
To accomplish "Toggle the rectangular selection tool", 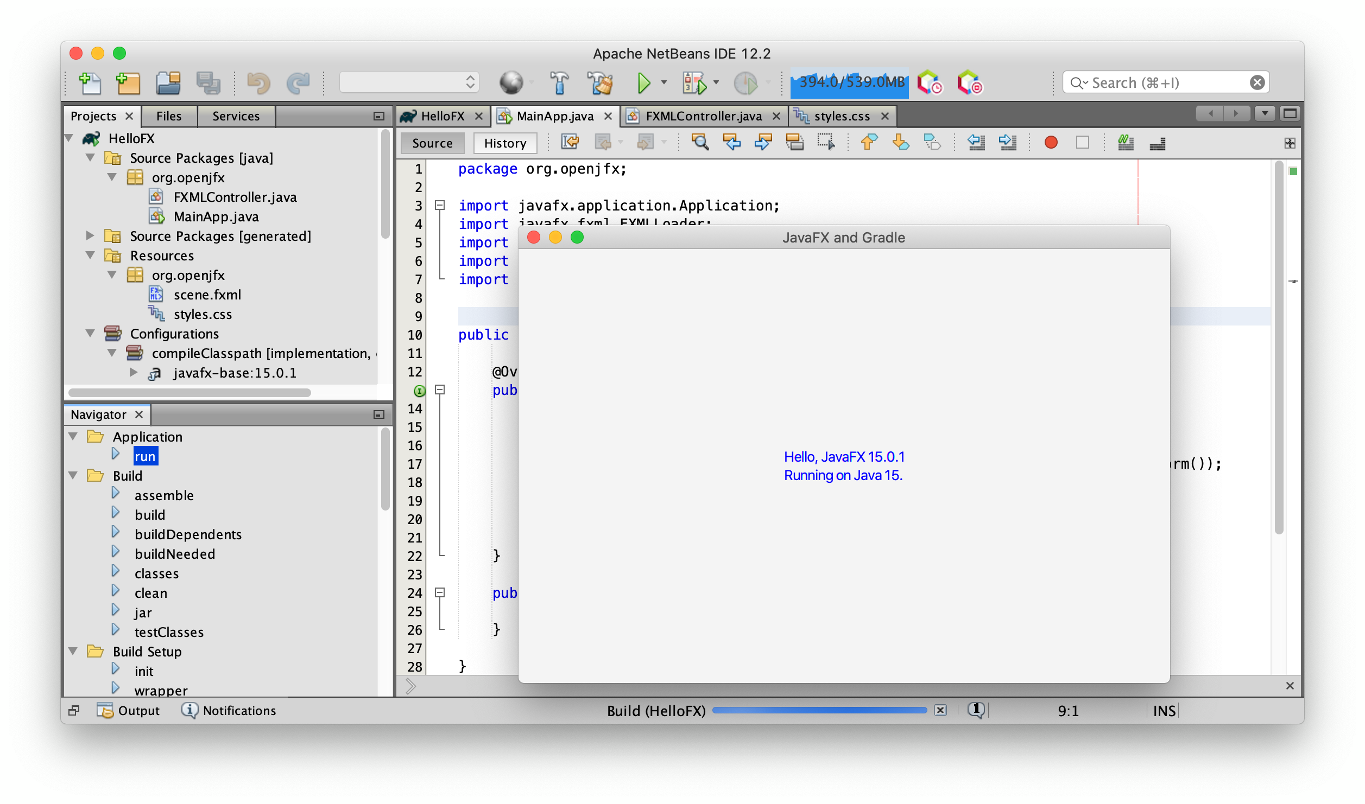I will coord(826,143).
